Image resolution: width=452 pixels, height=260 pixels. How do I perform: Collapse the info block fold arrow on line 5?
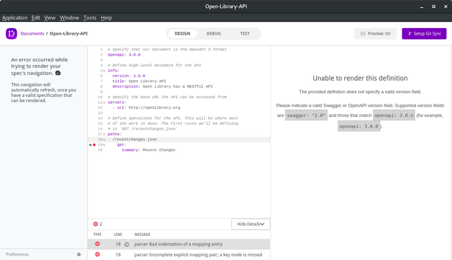[104, 71]
